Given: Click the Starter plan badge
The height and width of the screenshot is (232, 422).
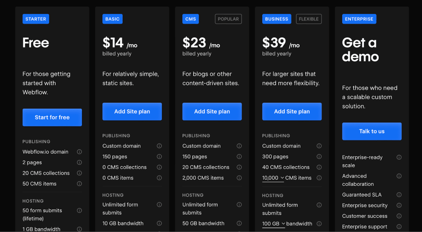Looking at the screenshot, I should click(36, 19).
